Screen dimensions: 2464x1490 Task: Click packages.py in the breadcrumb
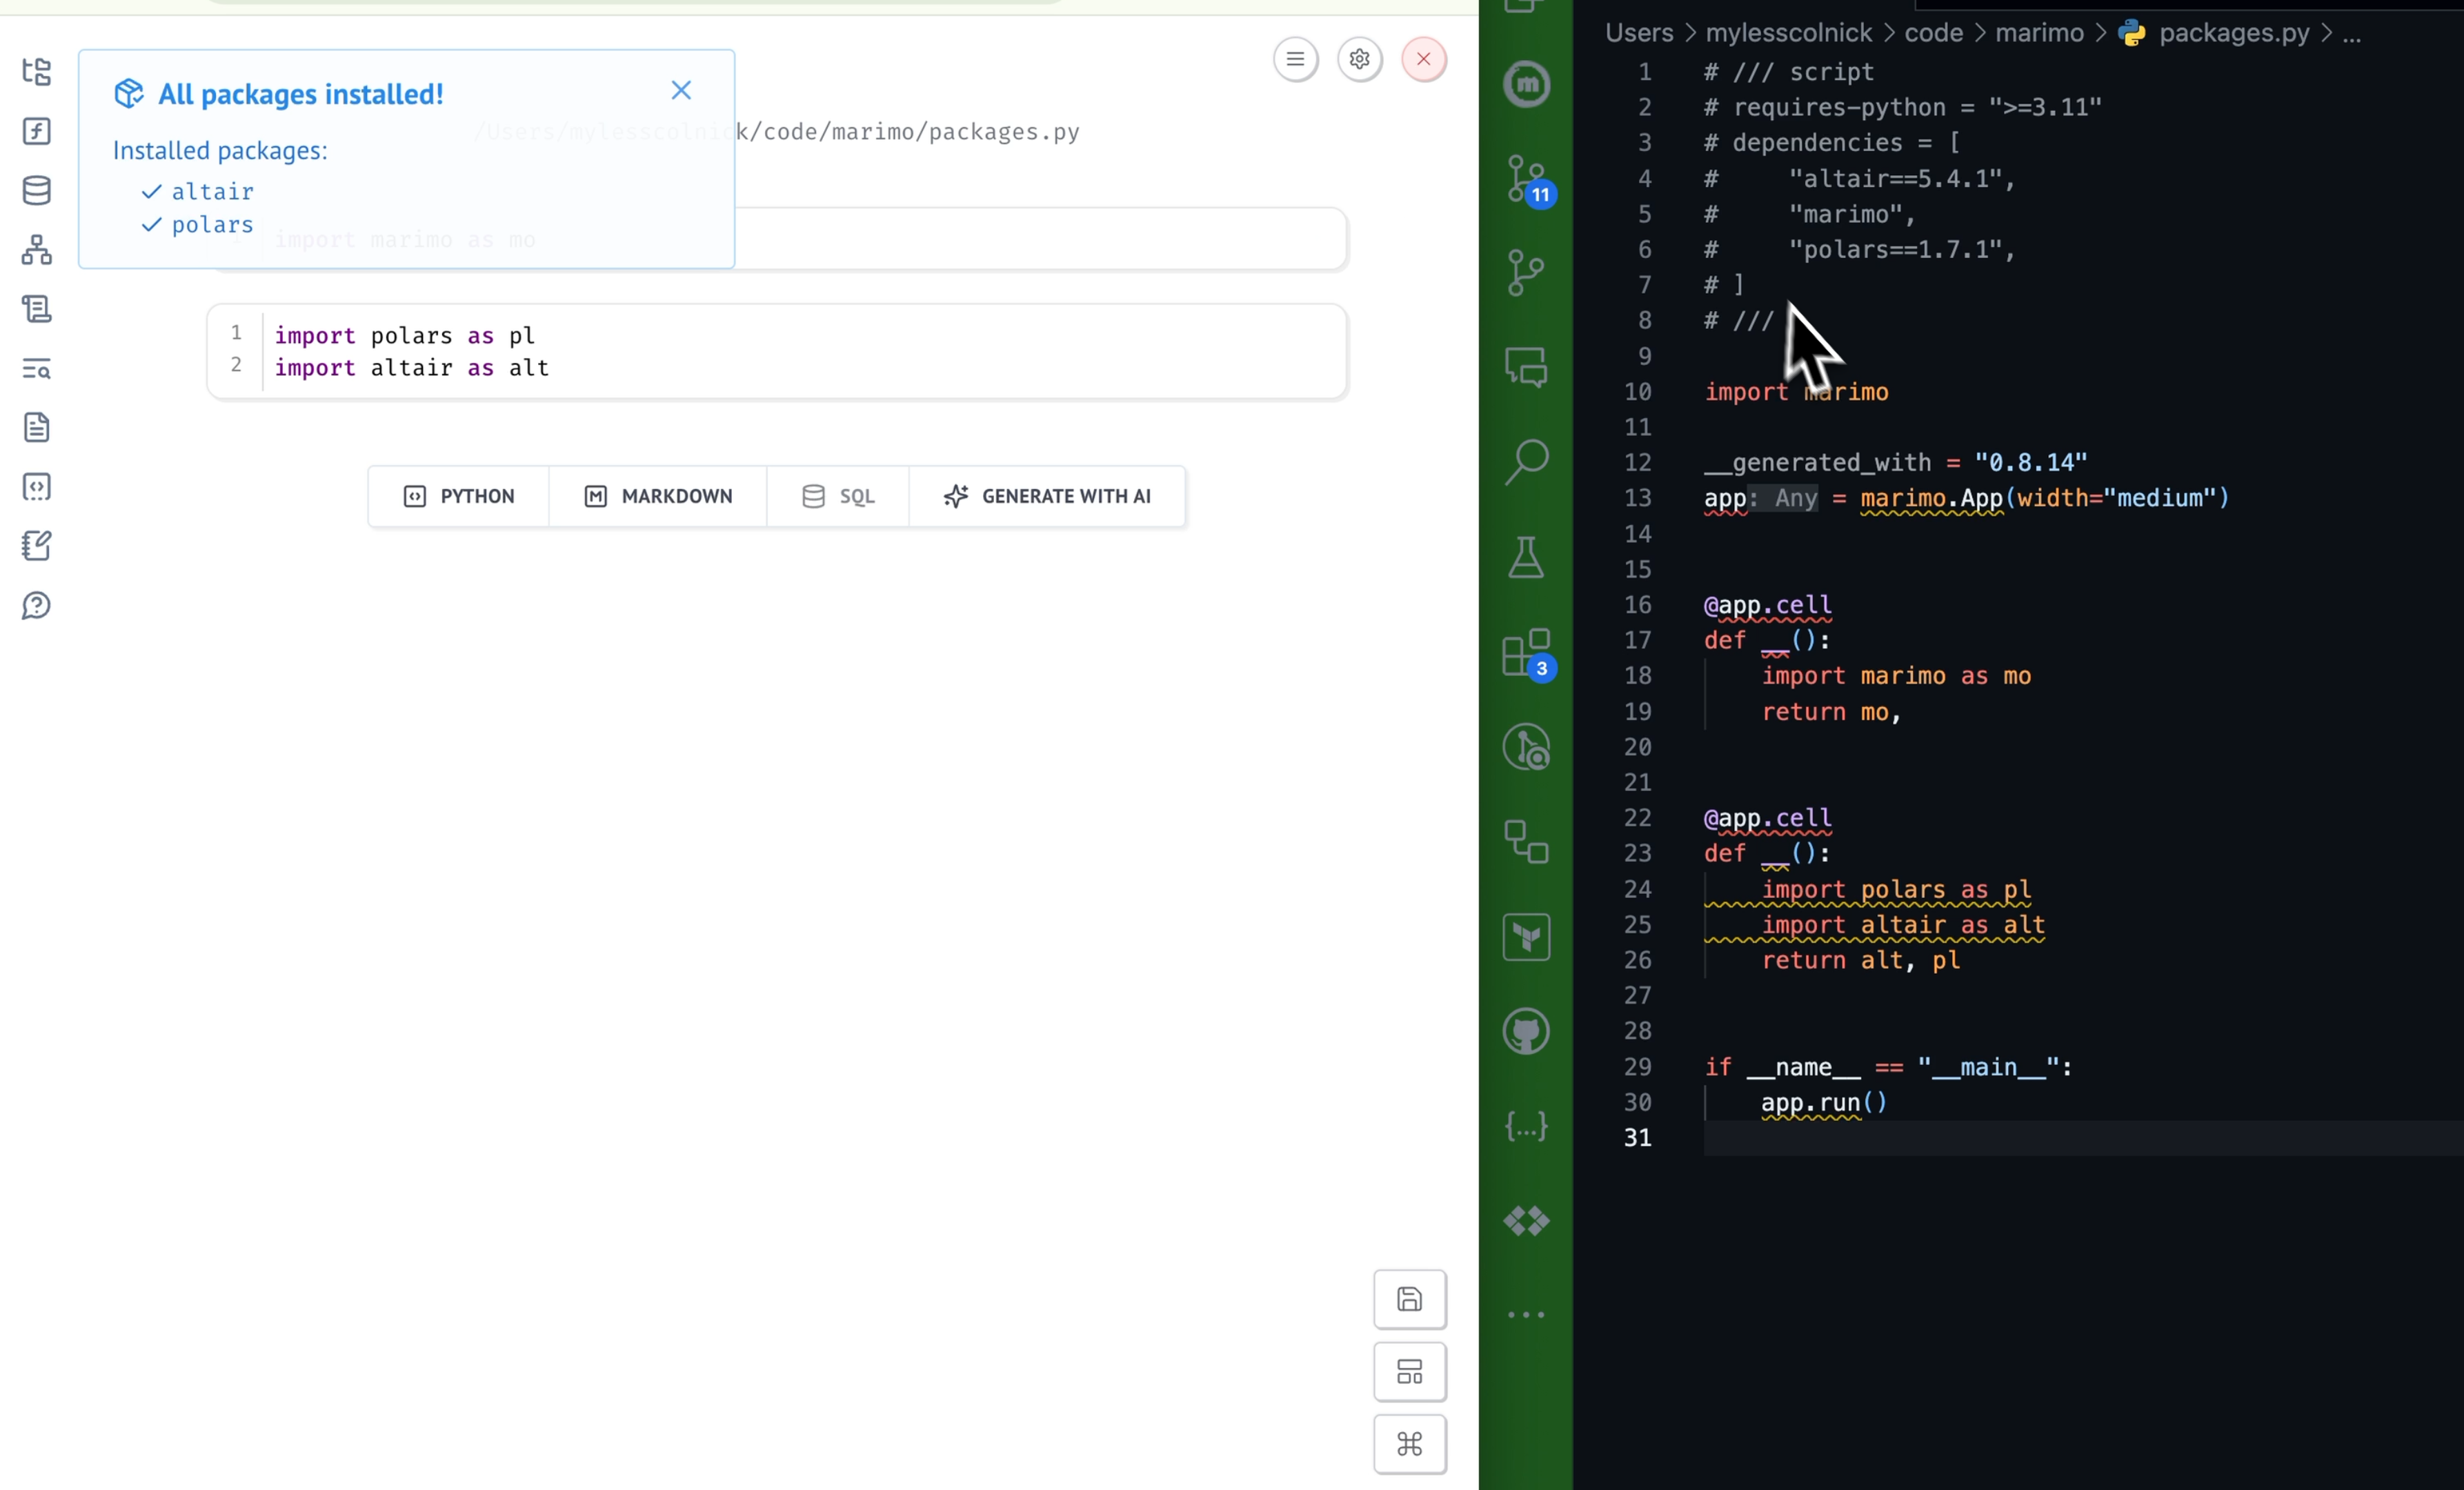2234,33
